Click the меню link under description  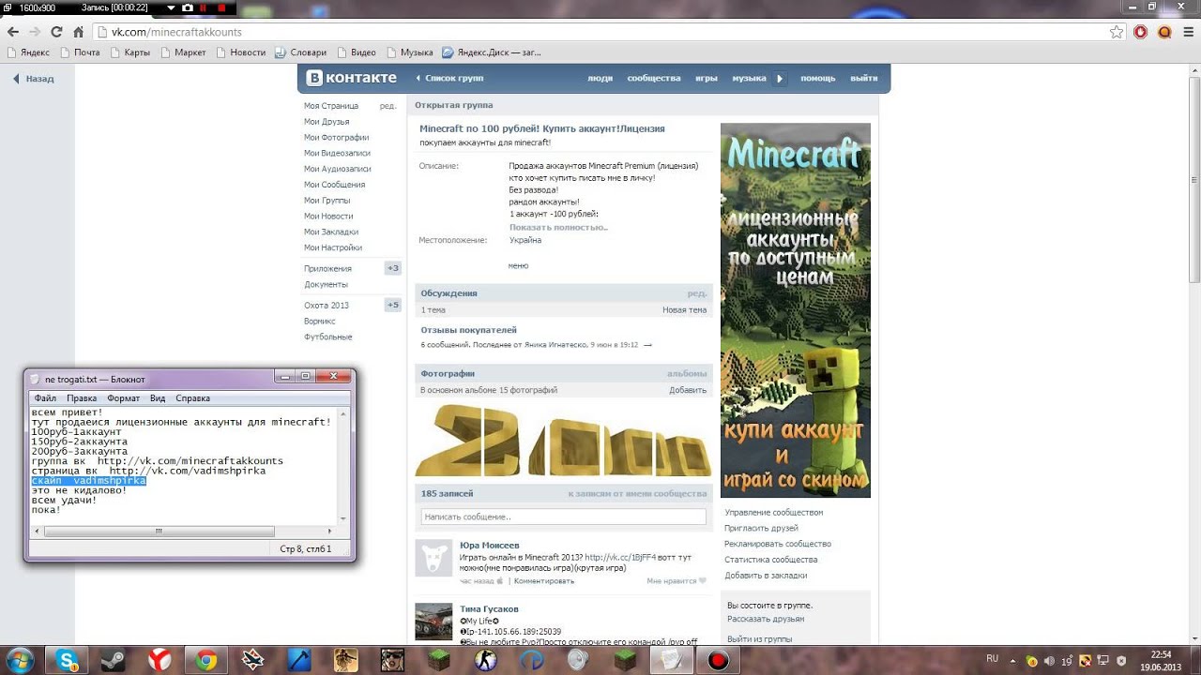click(x=518, y=265)
